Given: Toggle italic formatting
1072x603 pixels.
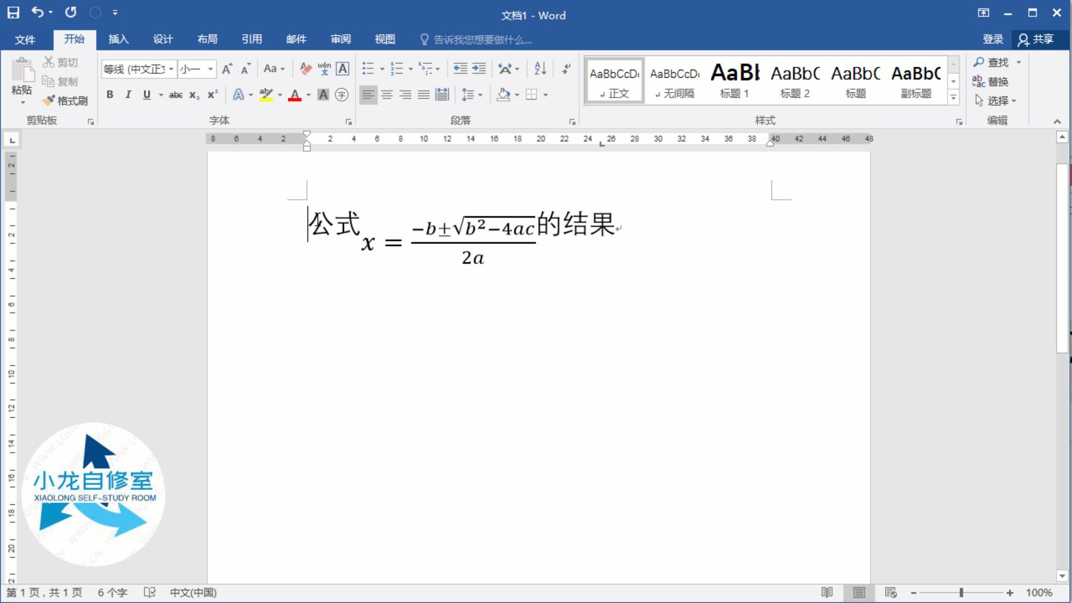Looking at the screenshot, I should [x=127, y=95].
